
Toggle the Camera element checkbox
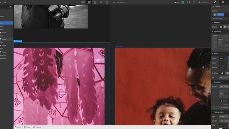click(x=213, y=6)
